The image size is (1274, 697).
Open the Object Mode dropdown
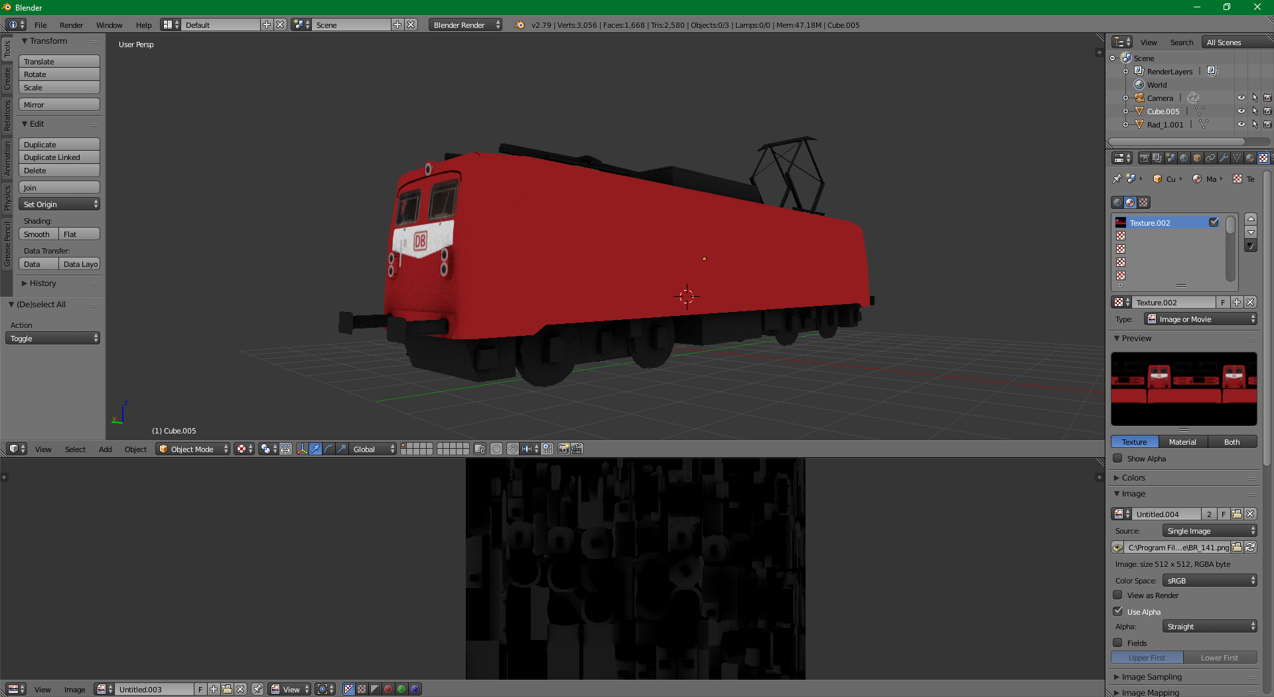click(193, 449)
